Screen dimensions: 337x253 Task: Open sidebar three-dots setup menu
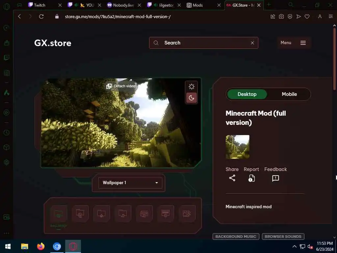(x=7, y=233)
